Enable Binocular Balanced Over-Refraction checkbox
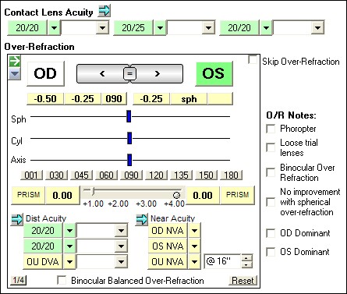 (x=62, y=280)
